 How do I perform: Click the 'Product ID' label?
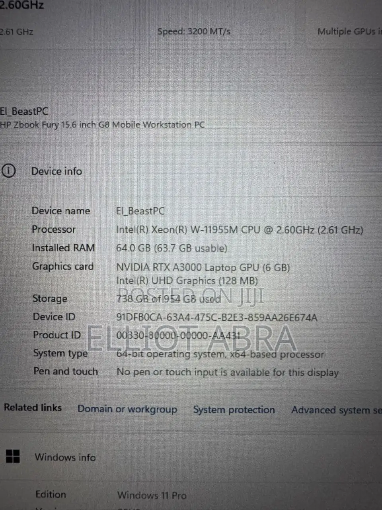pos(57,335)
